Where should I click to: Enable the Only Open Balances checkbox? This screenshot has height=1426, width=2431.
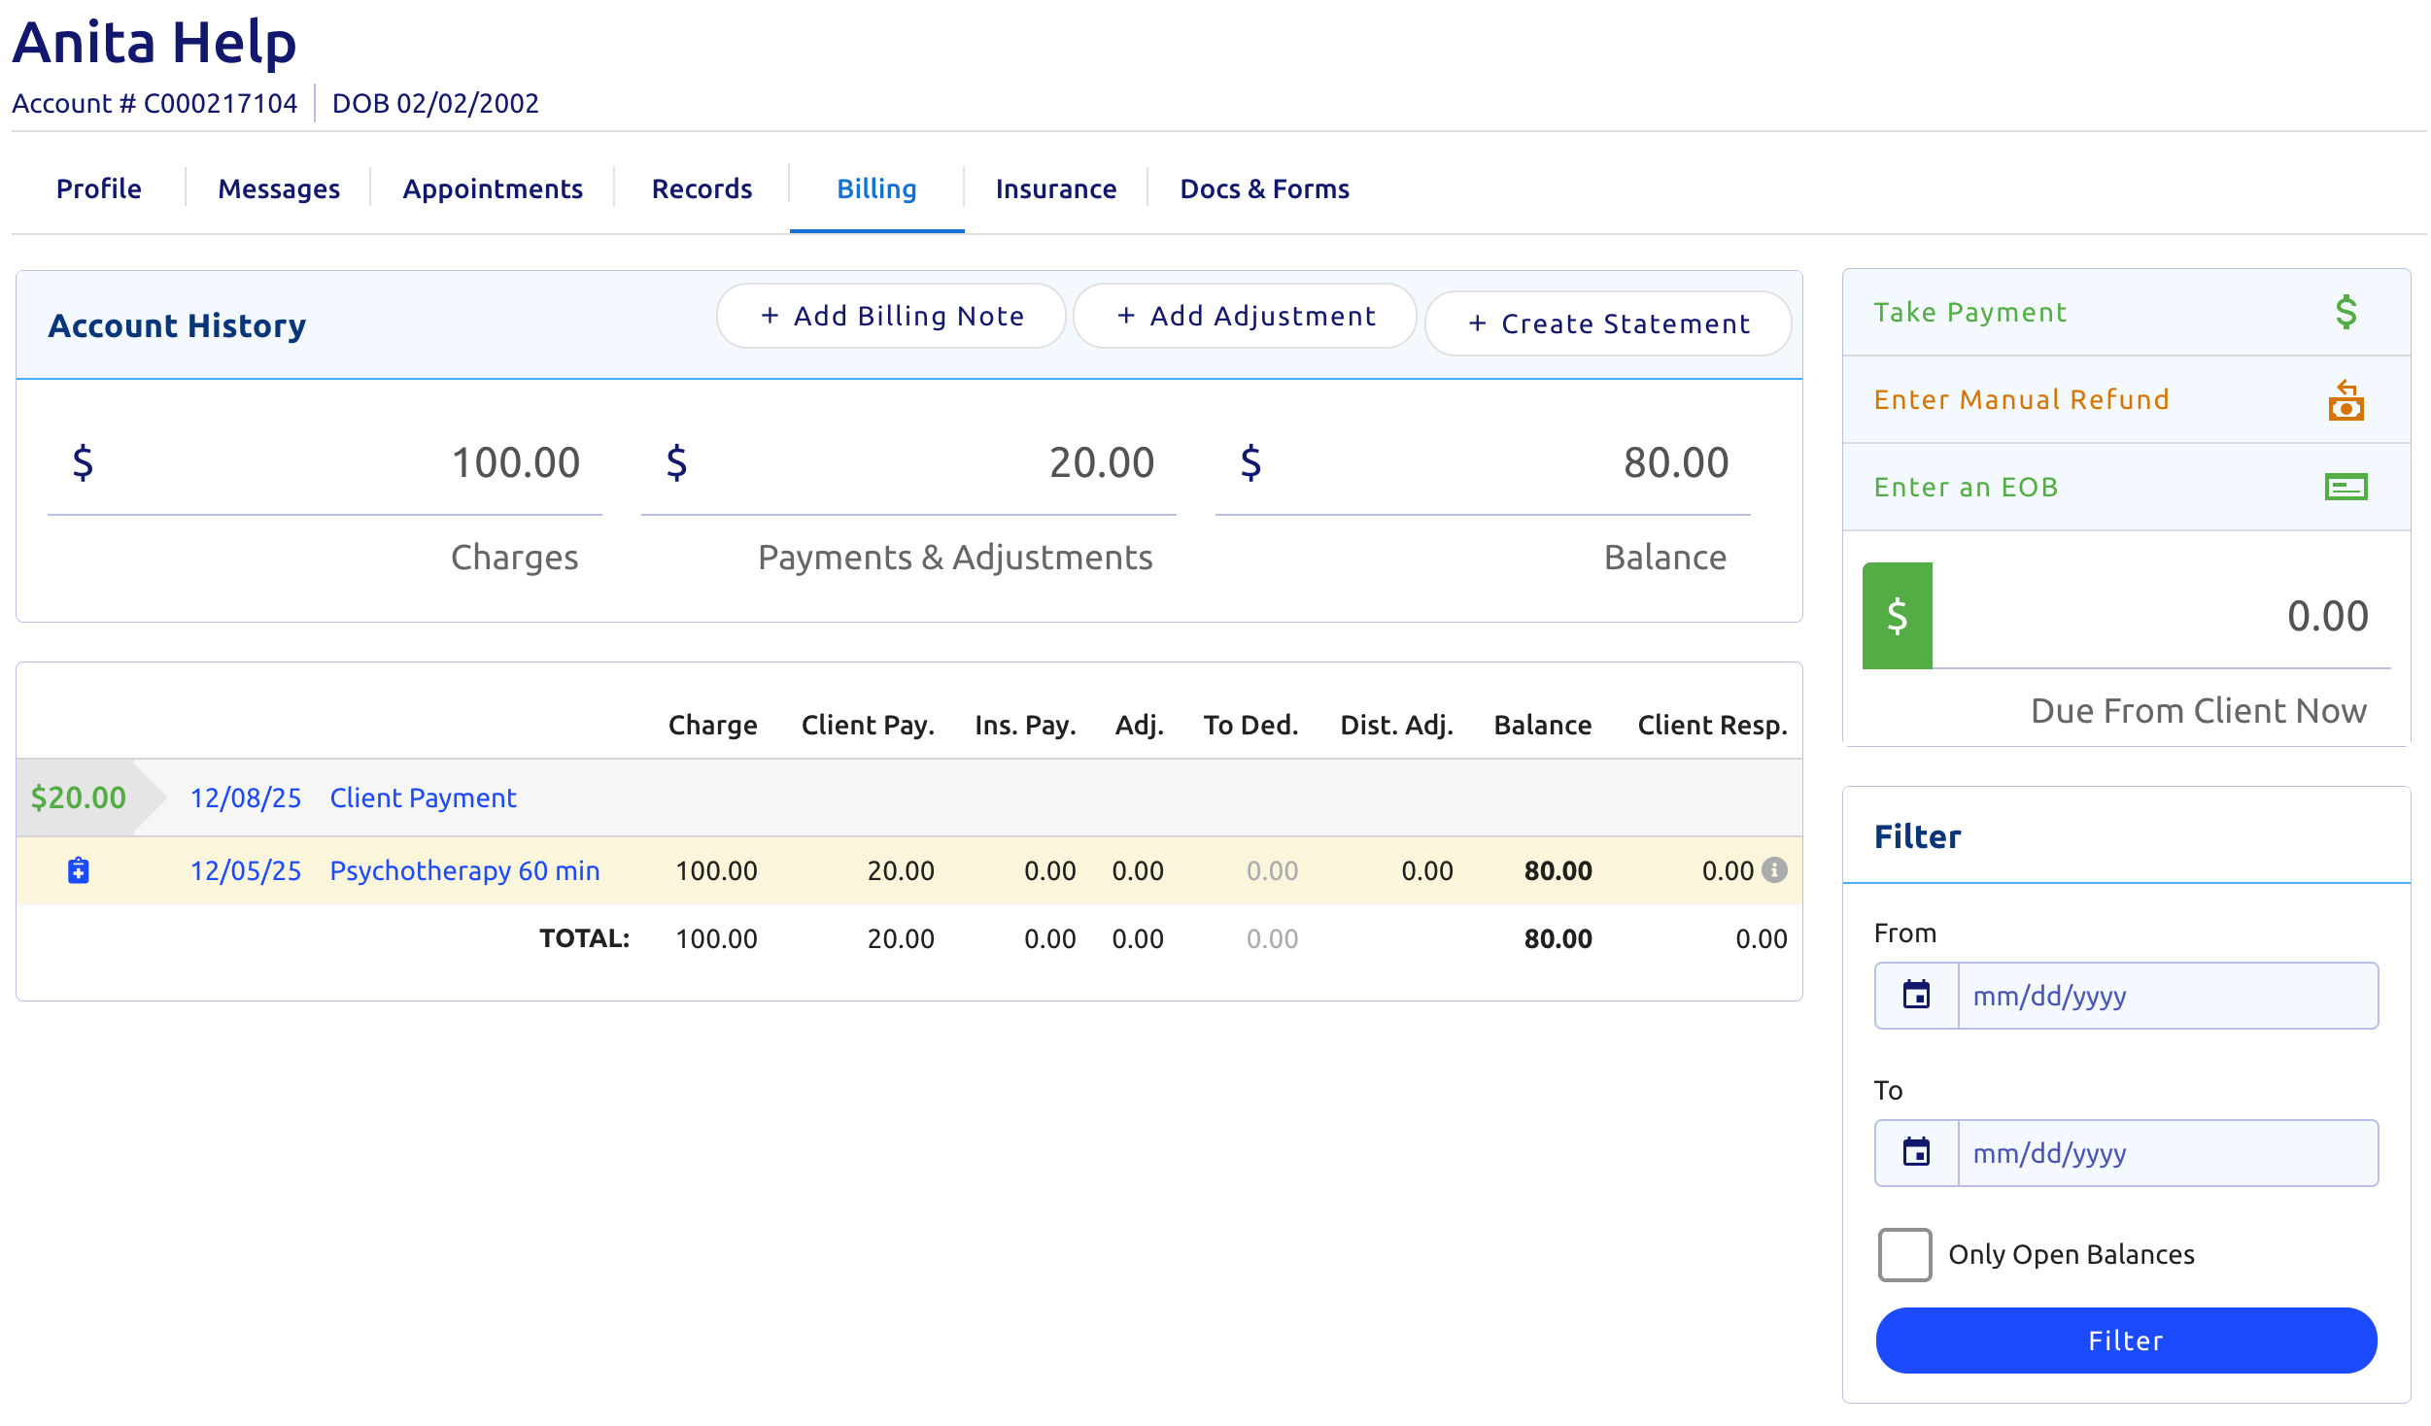(x=1904, y=1255)
